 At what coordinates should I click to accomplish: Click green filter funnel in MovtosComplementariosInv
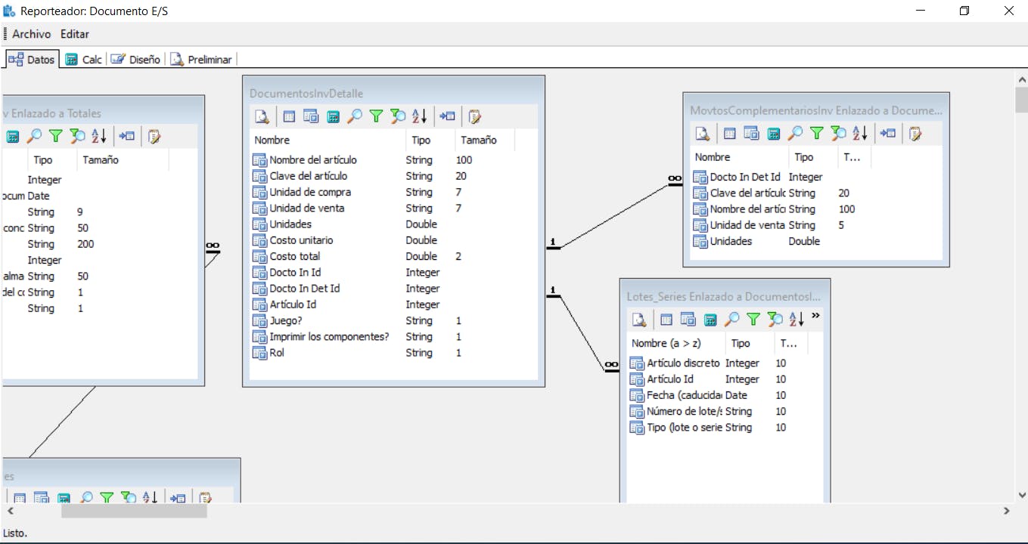click(816, 134)
